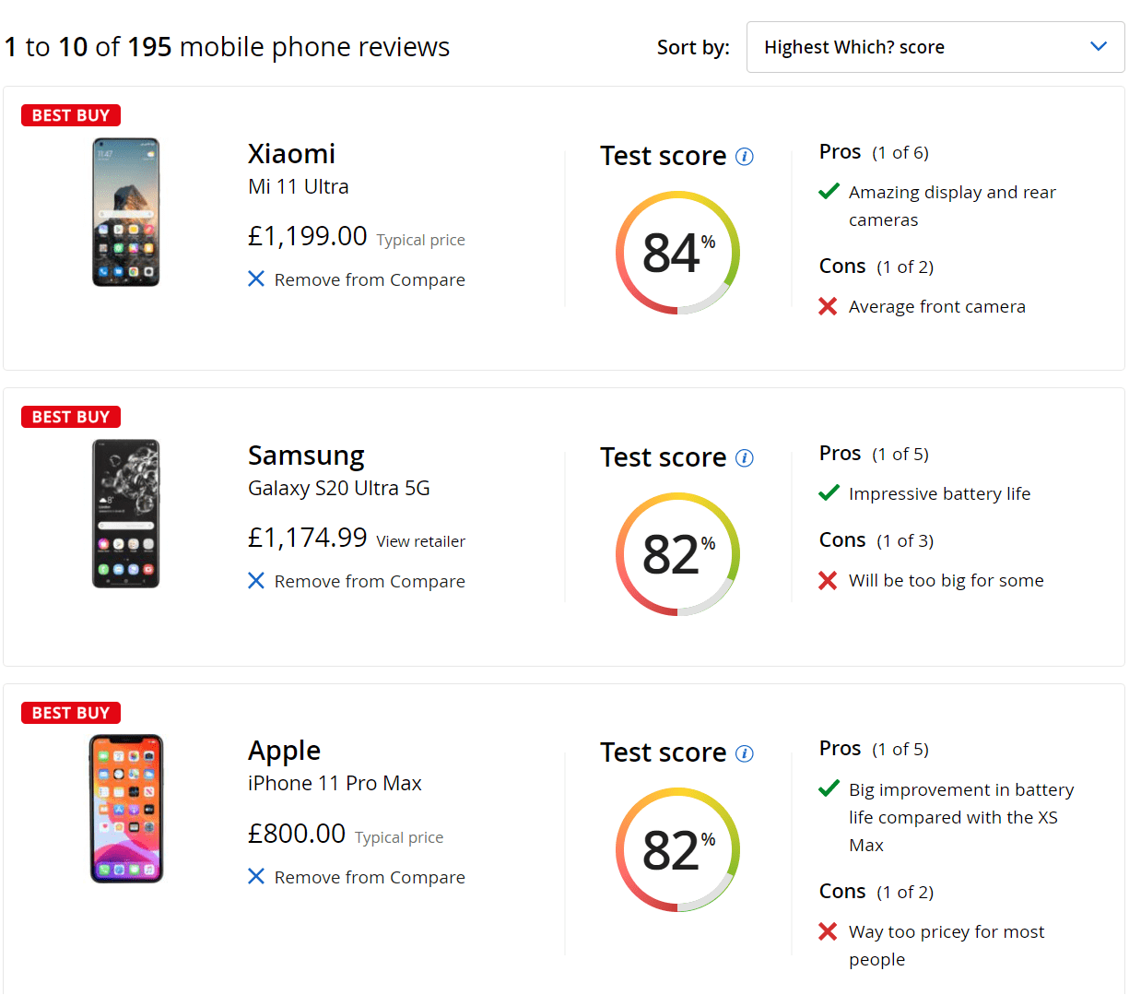This screenshot has height=995, width=1129.
Task: Click the Best Buy badge on Apple card
Action: [x=71, y=713]
